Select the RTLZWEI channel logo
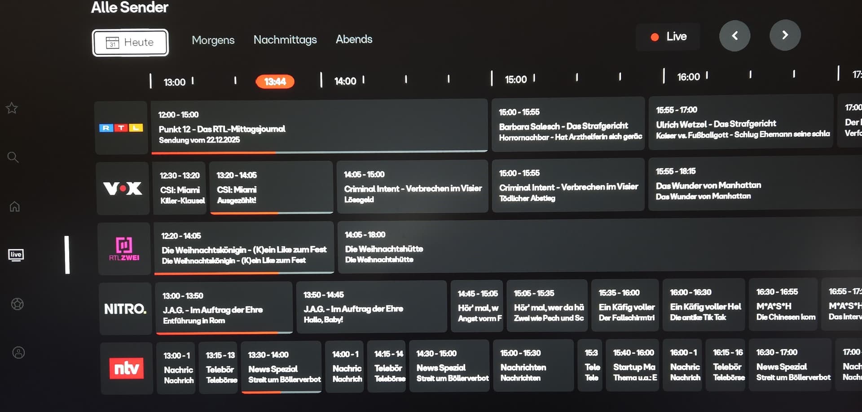Image resolution: width=862 pixels, height=412 pixels. (x=124, y=249)
